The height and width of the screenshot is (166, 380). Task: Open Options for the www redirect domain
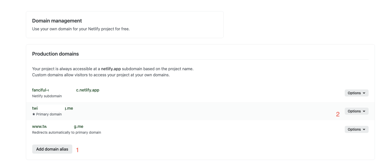pyautogui.click(x=356, y=129)
